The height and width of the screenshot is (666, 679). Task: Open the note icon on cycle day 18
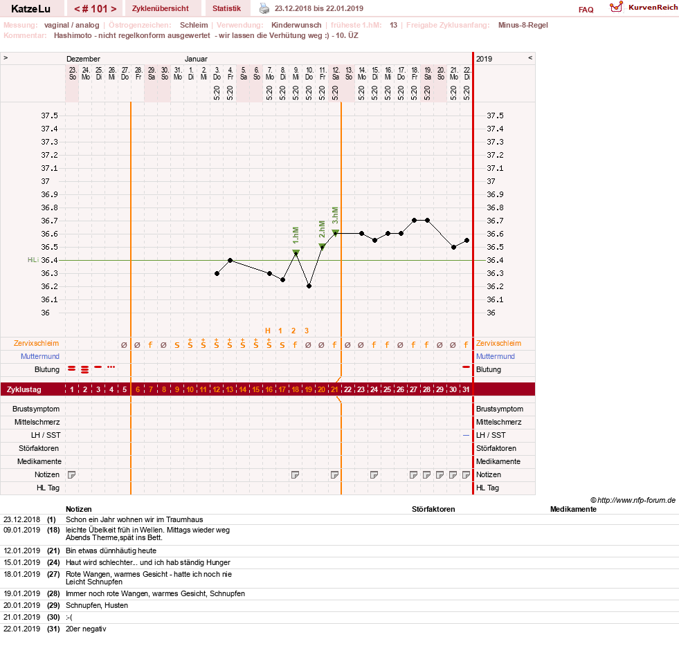pyautogui.click(x=296, y=474)
